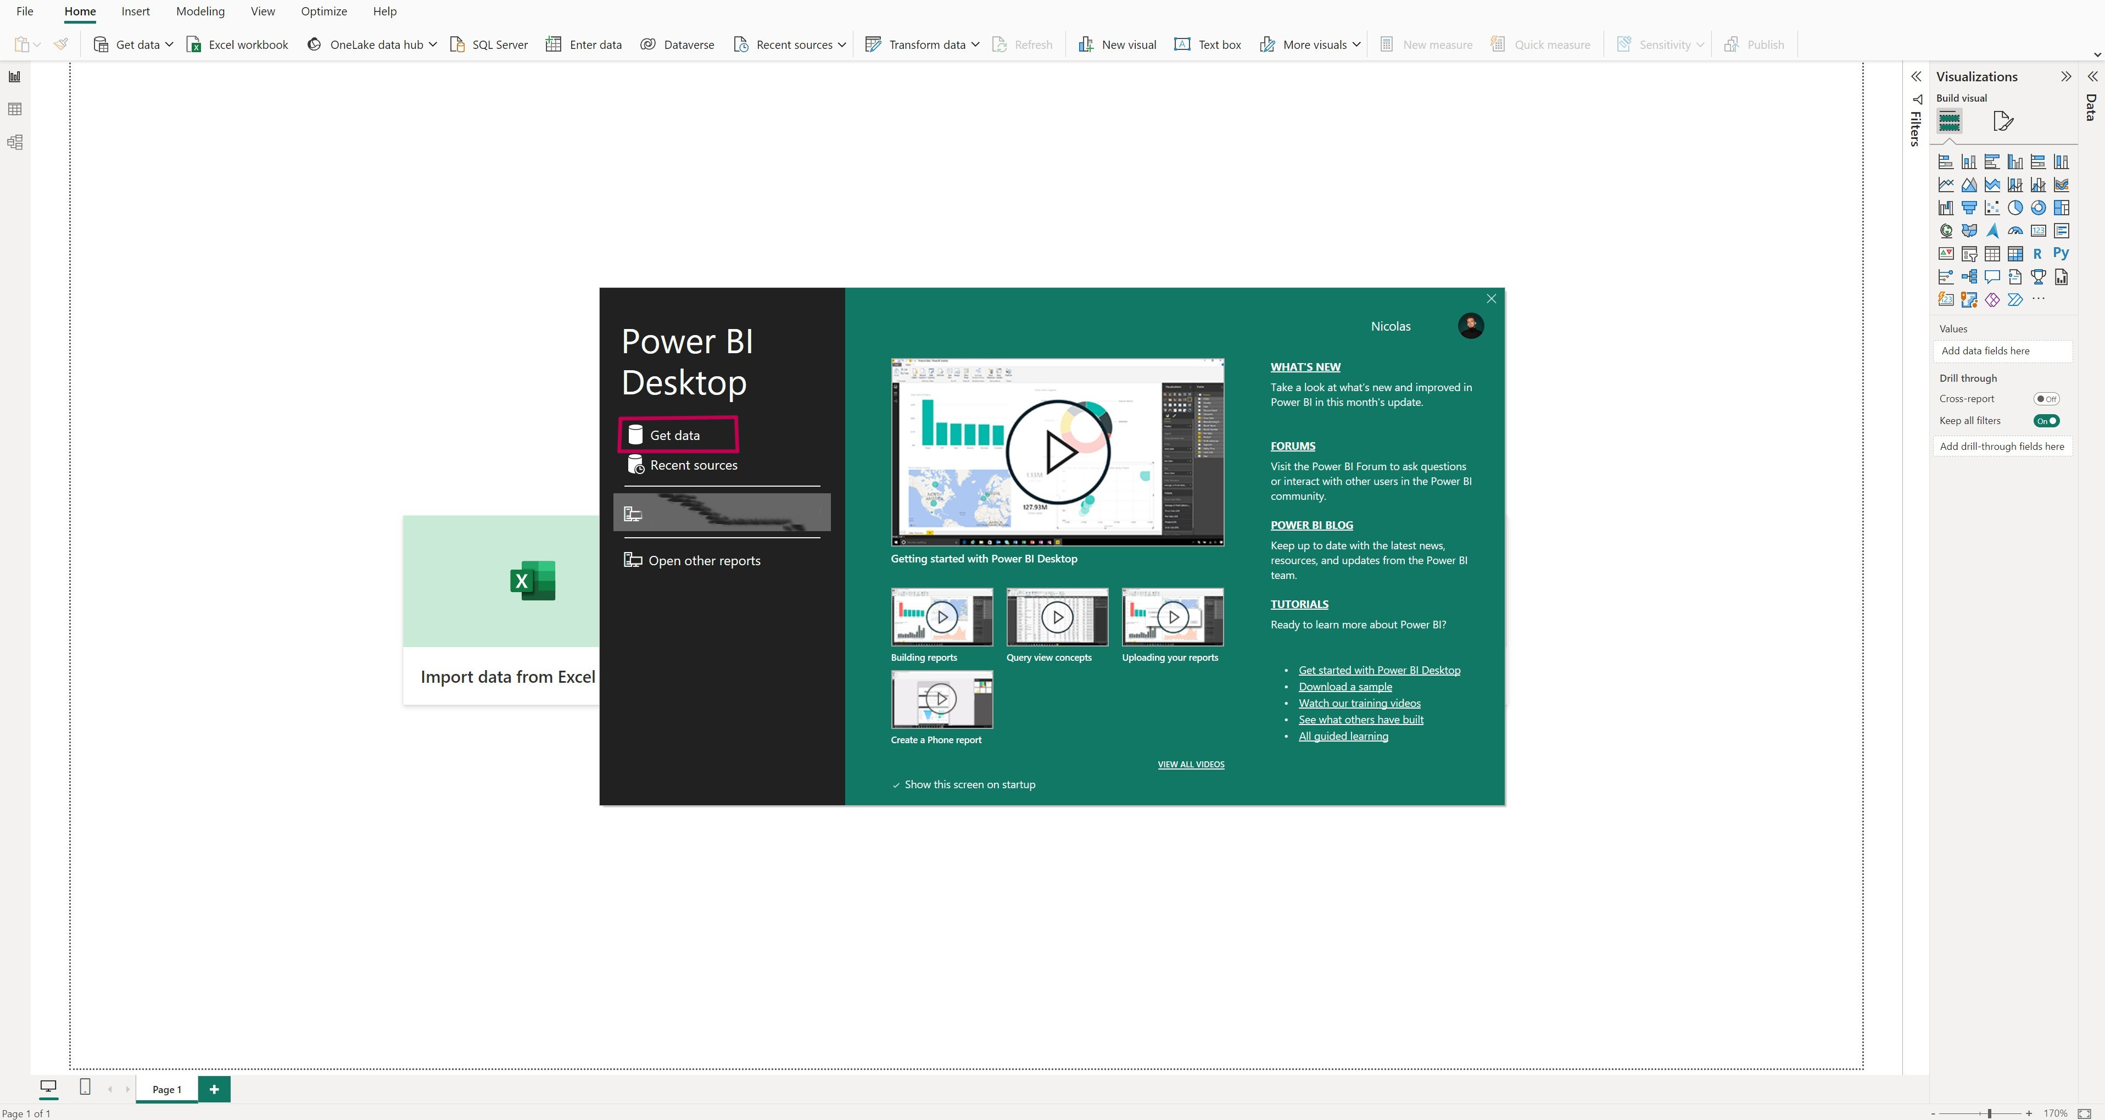Open the File menu
2105x1120 pixels.
pyautogui.click(x=25, y=12)
